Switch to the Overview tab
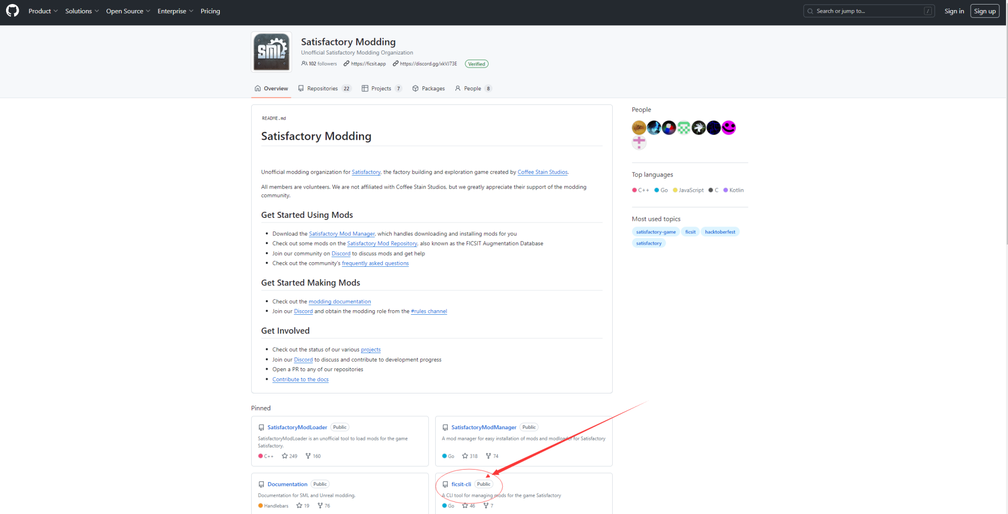This screenshot has height=514, width=1008. click(x=271, y=88)
